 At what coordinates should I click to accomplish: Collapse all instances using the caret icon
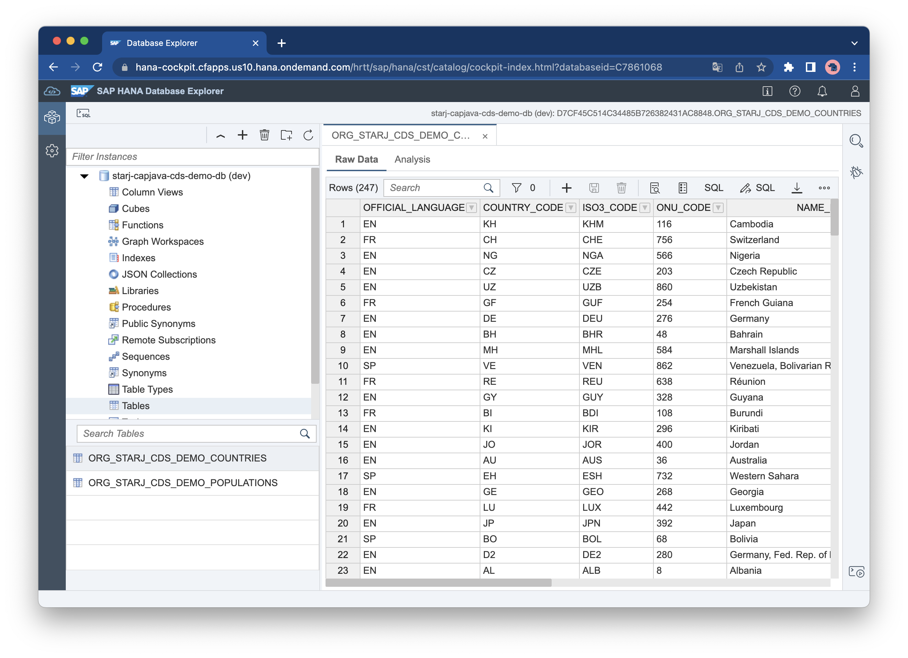[x=220, y=136]
